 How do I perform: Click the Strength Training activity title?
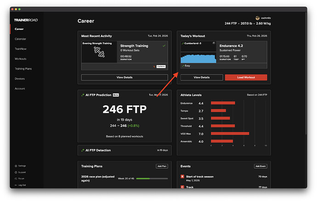click(134, 46)
